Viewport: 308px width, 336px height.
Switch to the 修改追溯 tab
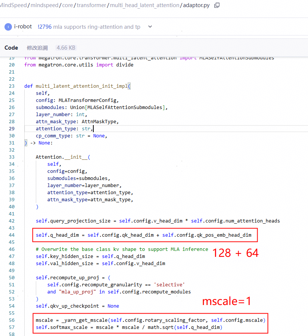click(x=37, y=48)
